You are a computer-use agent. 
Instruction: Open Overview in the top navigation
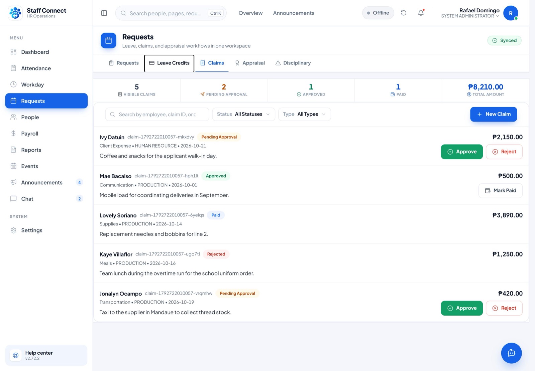pos(250,13)
